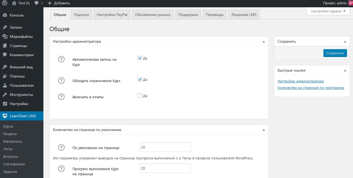Collapse the Быстрые ссылки panel
Image resolution: width=353 pixels, height=178 pixels.
(345, 70)
